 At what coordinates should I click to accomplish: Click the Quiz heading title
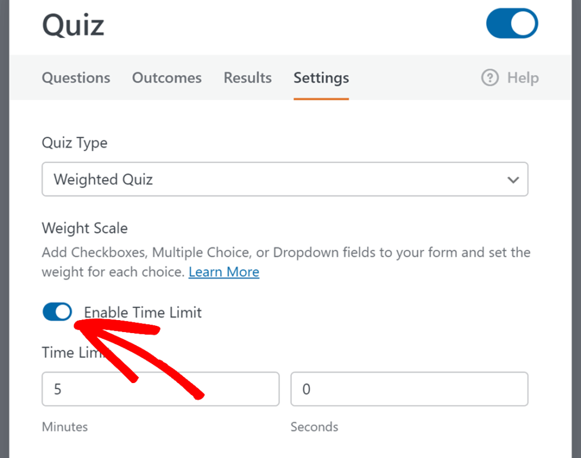tap(73, 25)
